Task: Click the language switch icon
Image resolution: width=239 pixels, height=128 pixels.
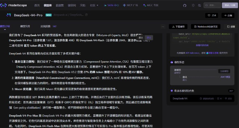Action: click(199, 5)
